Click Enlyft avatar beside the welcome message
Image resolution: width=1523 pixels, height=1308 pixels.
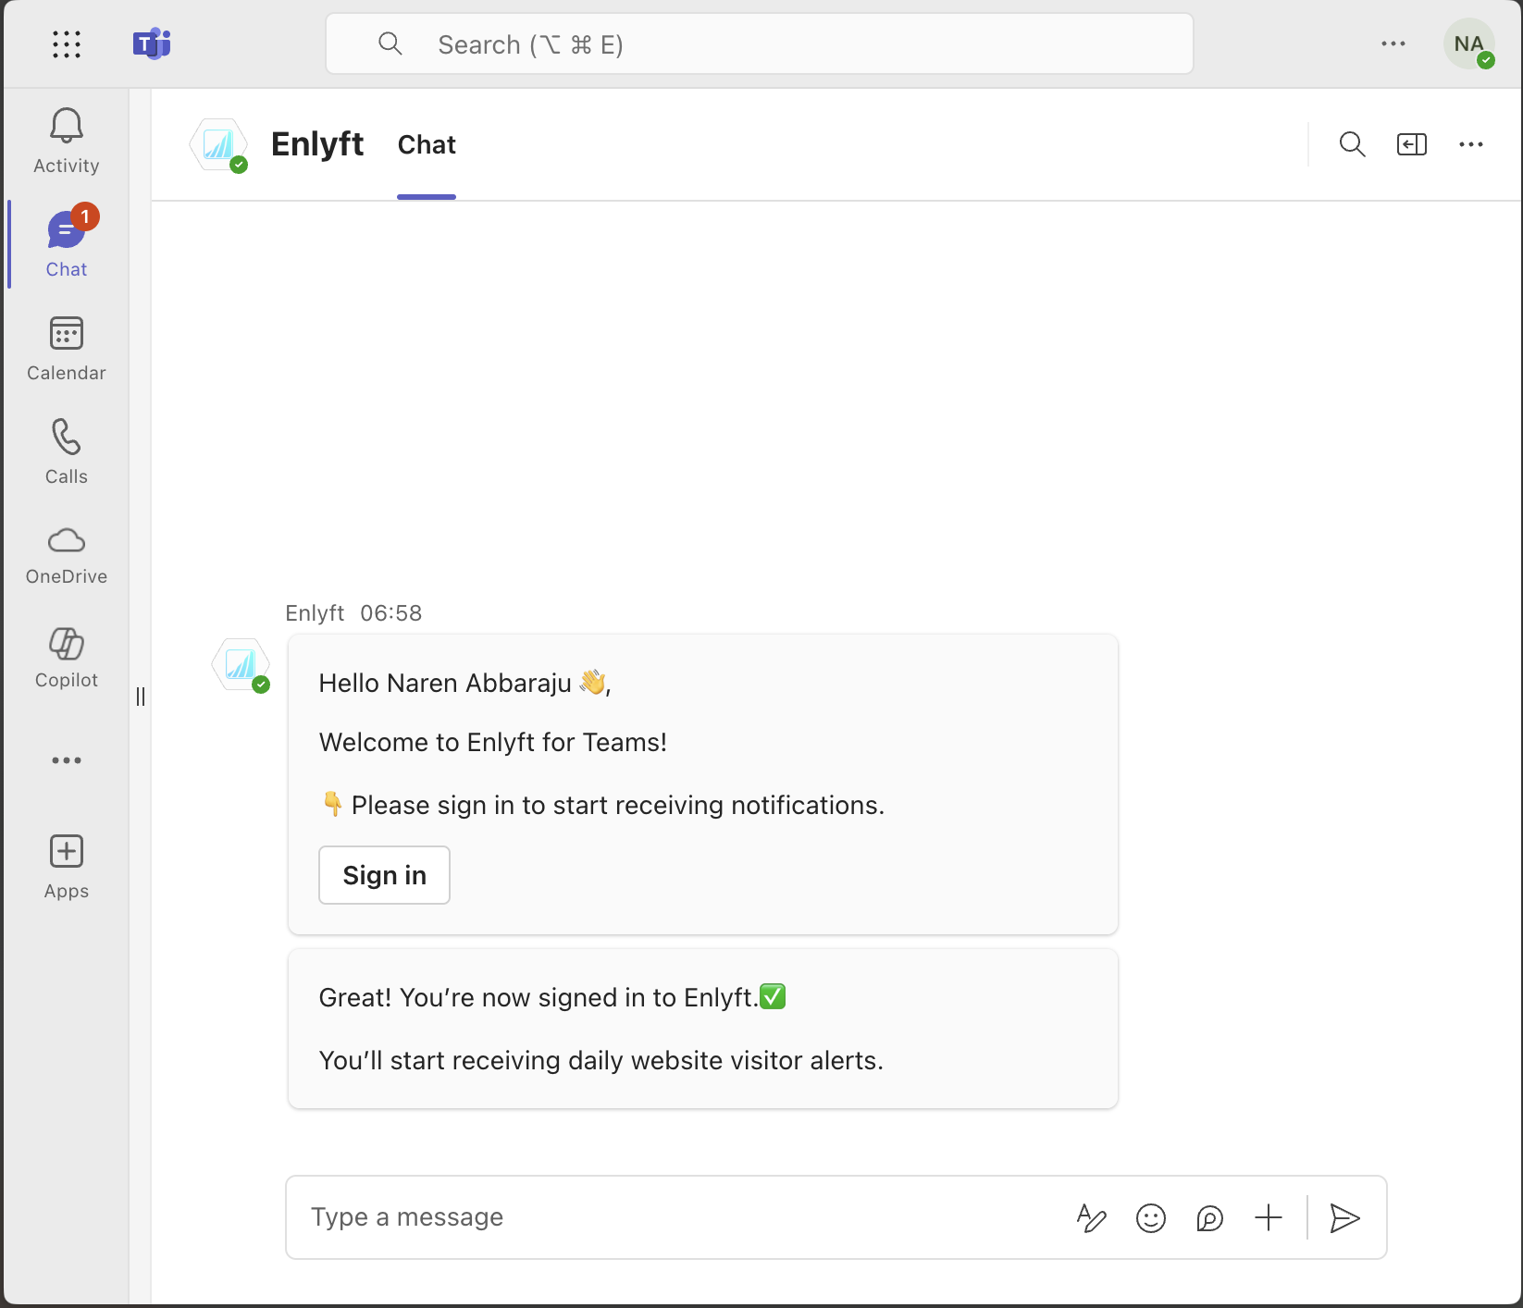(x=241, y=664)
